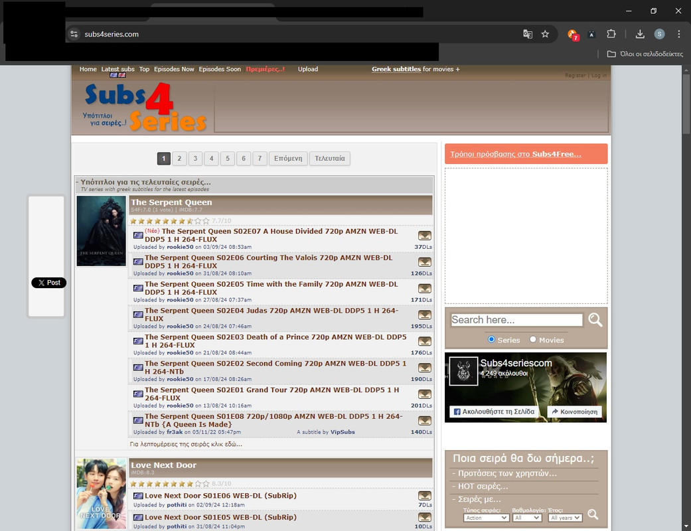Open the Πρεμιέρες menu item
Viewport: 691px width, 531px height.
coord(266,69)
